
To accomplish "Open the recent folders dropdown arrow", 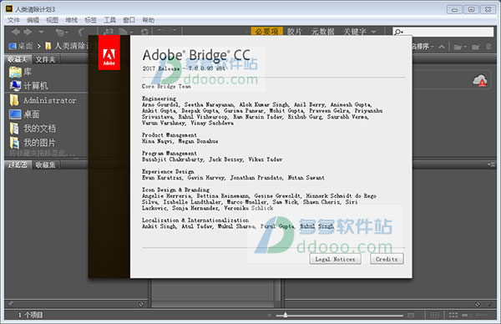I will point(41,32).
